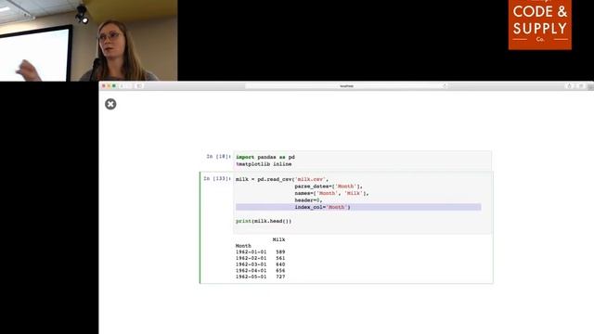Open the Safari share icon
The width and height of the screenshot is (594, 334).
point(569,86)
